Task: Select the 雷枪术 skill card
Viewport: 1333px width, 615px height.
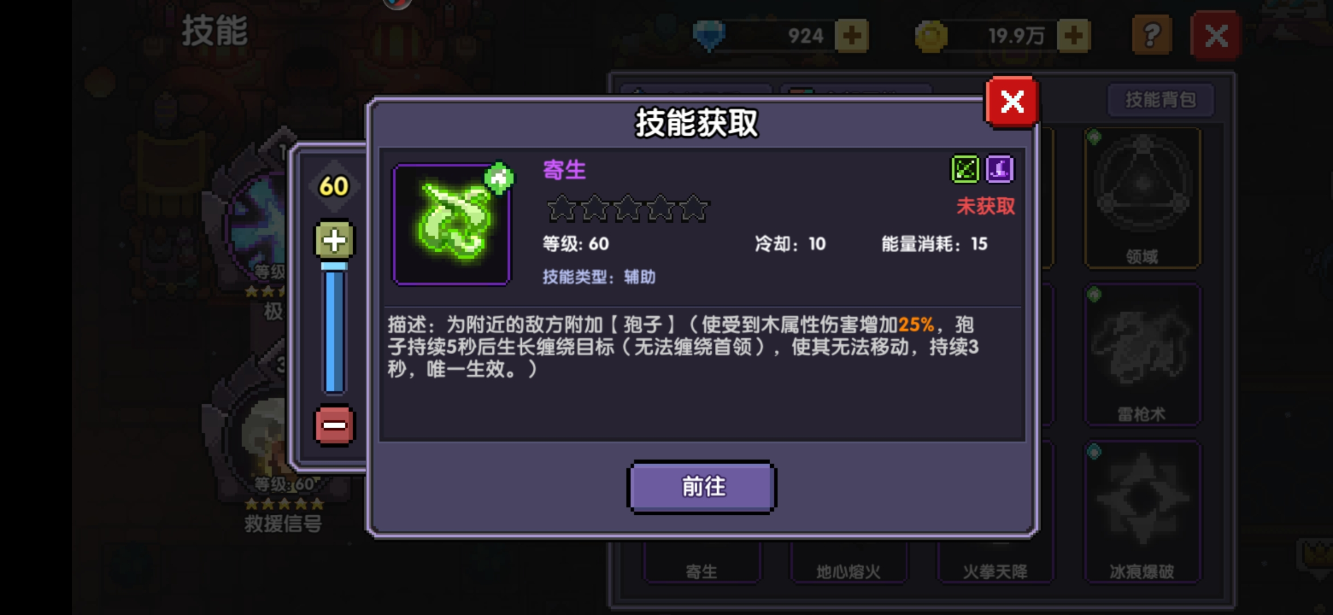Action: click(x=1142, y=355)
